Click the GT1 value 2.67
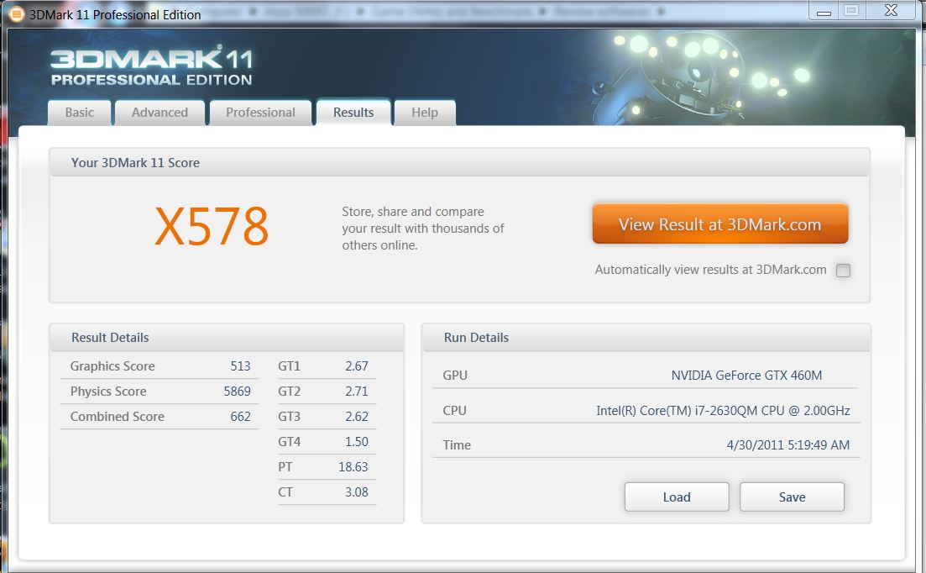Image resolution: width=926 pixels, height=573 pixels. tap(357, 366)
